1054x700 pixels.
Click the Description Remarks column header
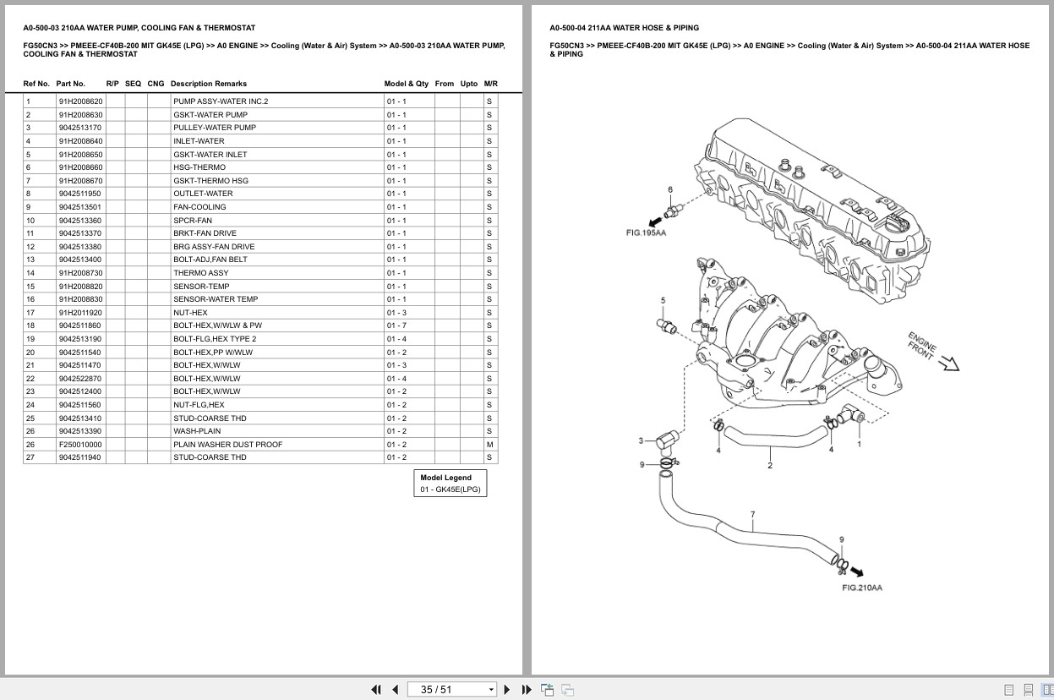tap(208, 84)
